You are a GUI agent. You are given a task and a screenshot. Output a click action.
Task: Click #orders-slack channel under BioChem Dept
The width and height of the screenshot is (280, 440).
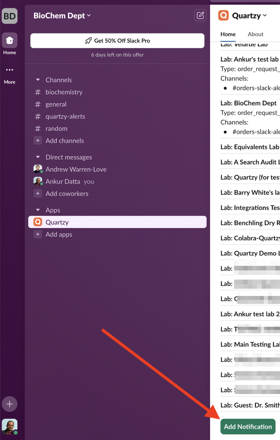pyautogui.click(x=256, y=132)
